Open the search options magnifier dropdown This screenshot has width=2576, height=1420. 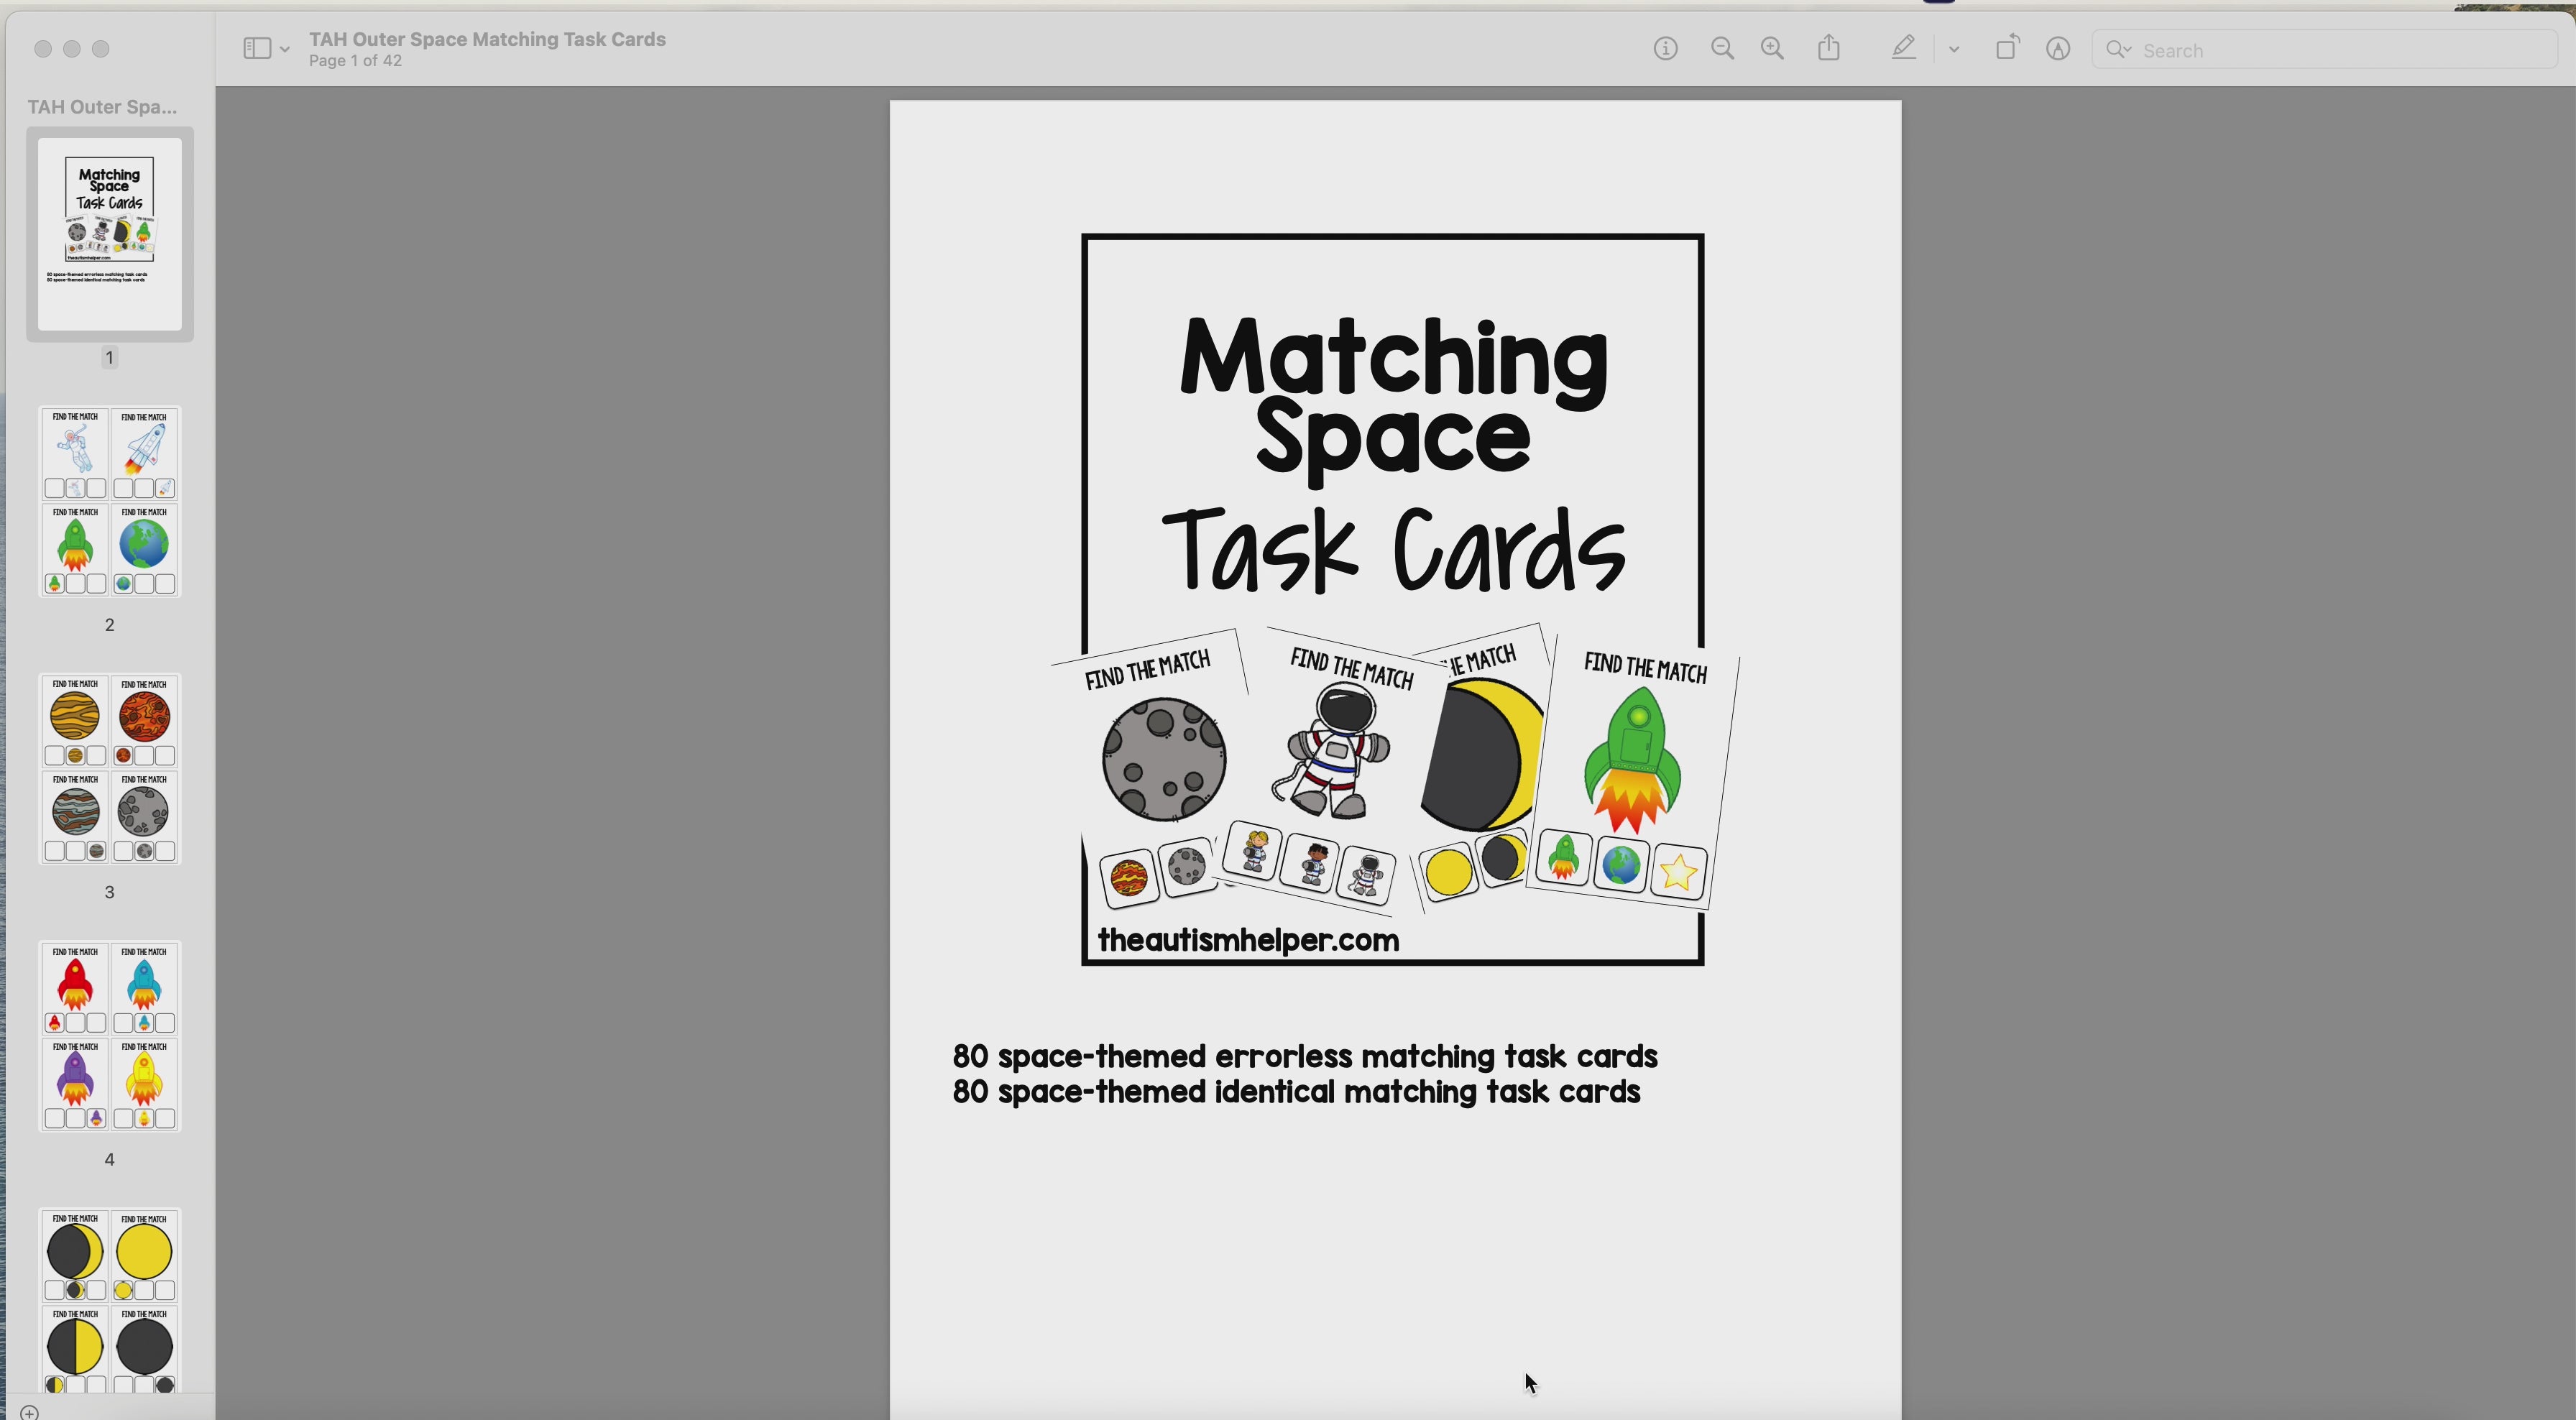pos(2119,49)
